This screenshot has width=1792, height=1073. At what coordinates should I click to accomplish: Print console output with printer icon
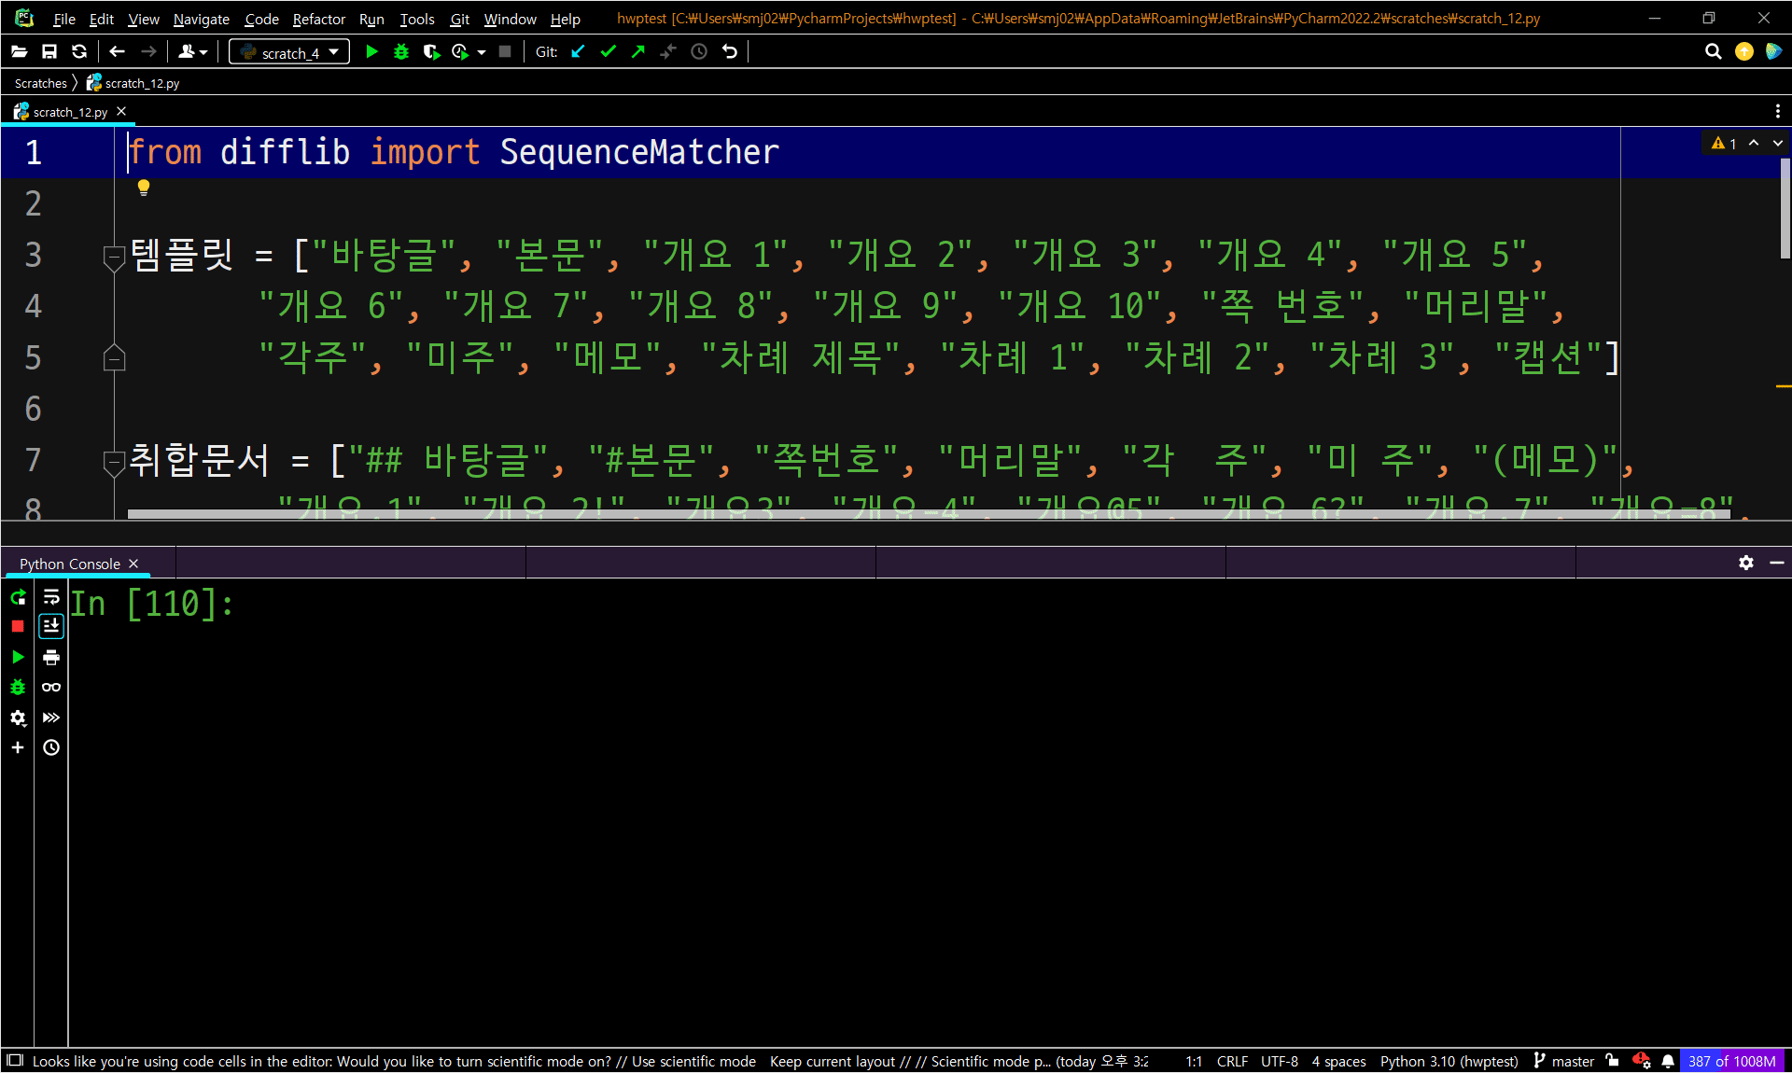pos(51,658)
